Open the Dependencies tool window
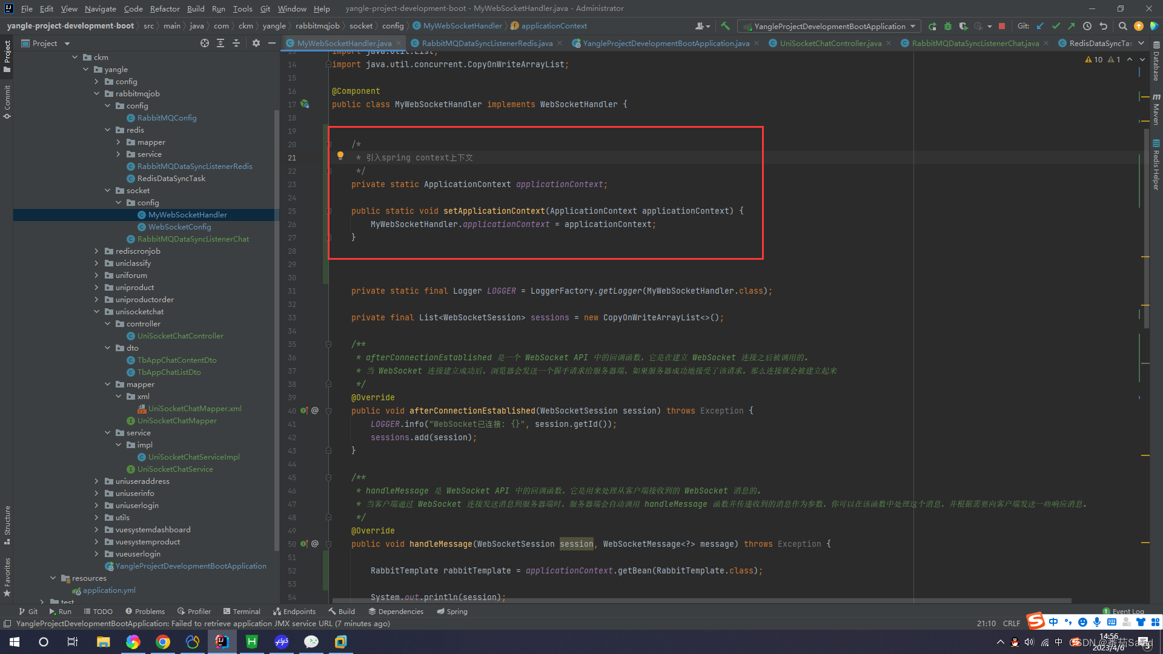1163x654 pixels. [396, 611]
